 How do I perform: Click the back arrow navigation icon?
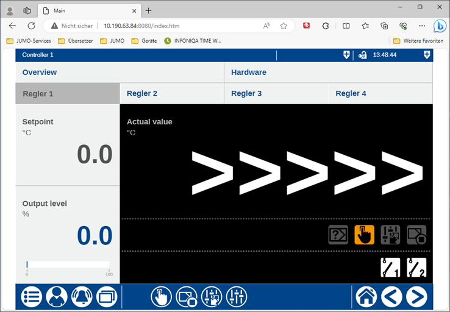click(391, 297)
